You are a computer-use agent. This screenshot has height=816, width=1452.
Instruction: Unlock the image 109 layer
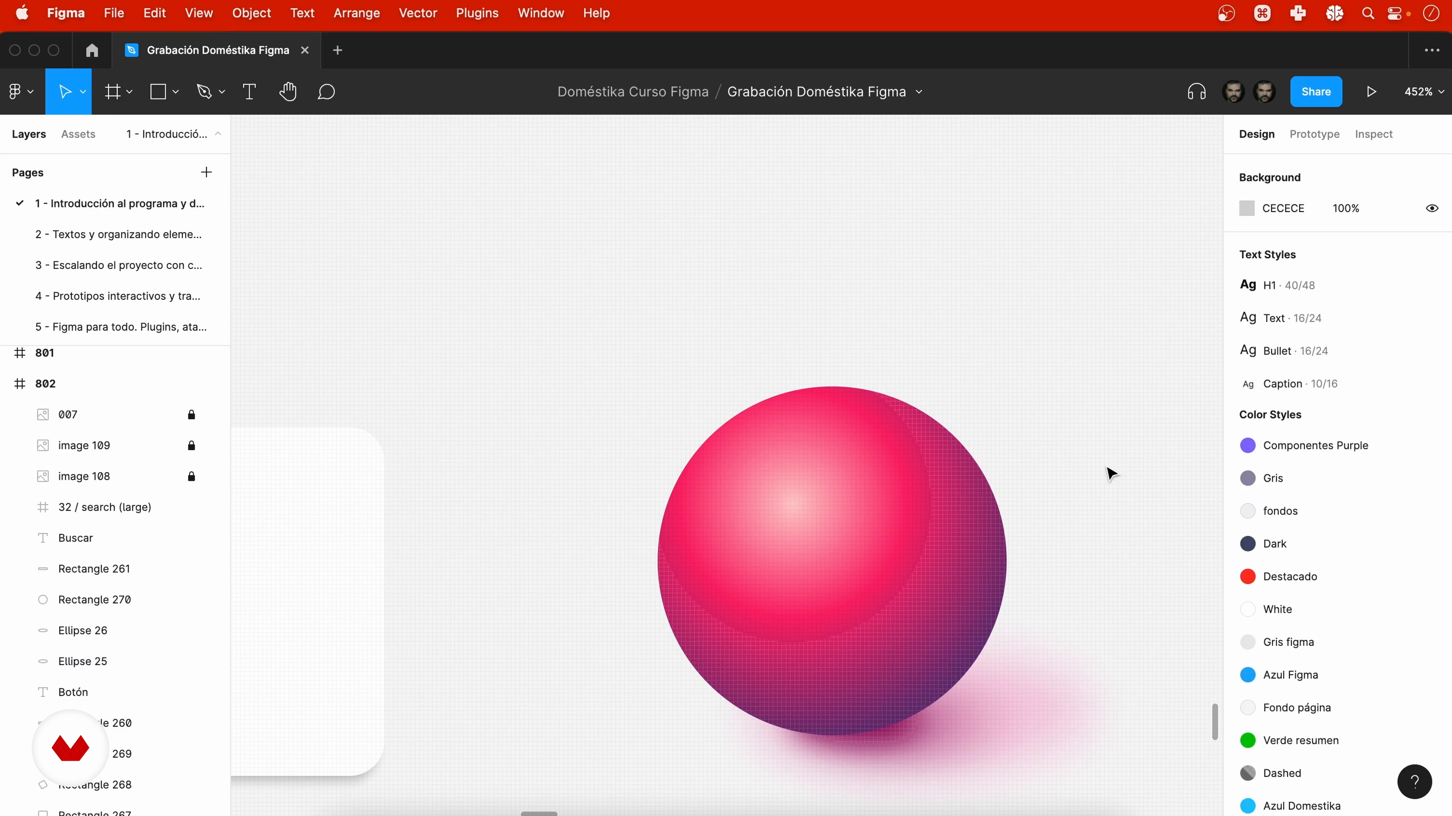[191, 445]
